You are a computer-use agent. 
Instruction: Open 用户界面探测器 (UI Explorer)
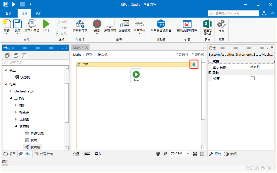(161, 24)
